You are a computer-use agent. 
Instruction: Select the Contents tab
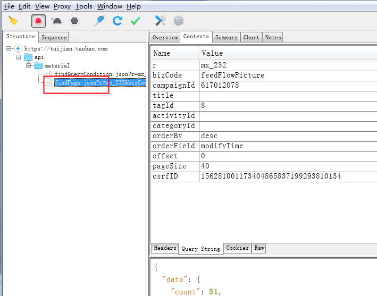(196, 37)
